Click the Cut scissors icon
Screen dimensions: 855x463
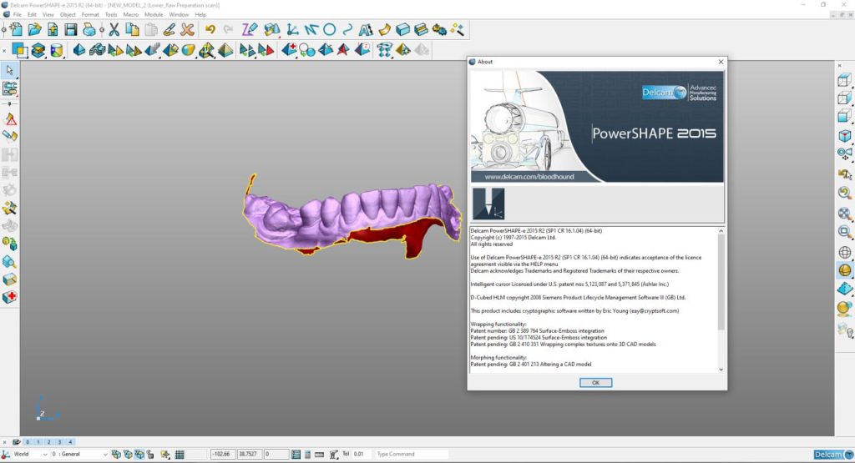(114, 30)
